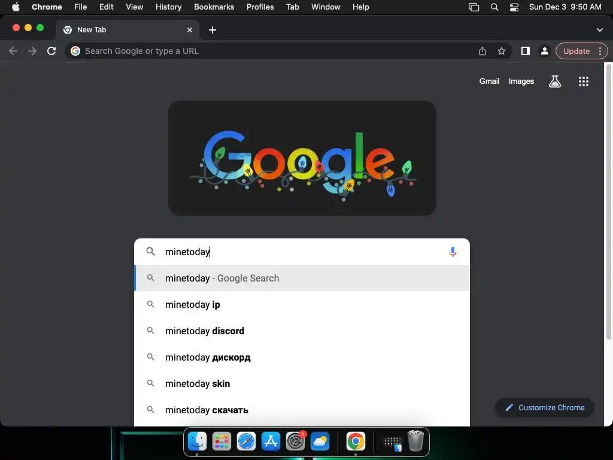Click Chrome icon in the Dock
Viewport: 613px width, 460px height.
pos(356,441)
